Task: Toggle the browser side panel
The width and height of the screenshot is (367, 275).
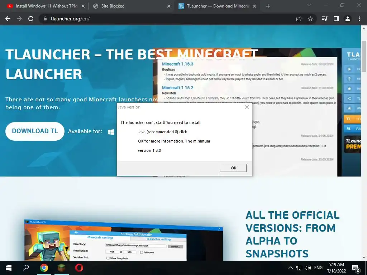Action: 336,19
